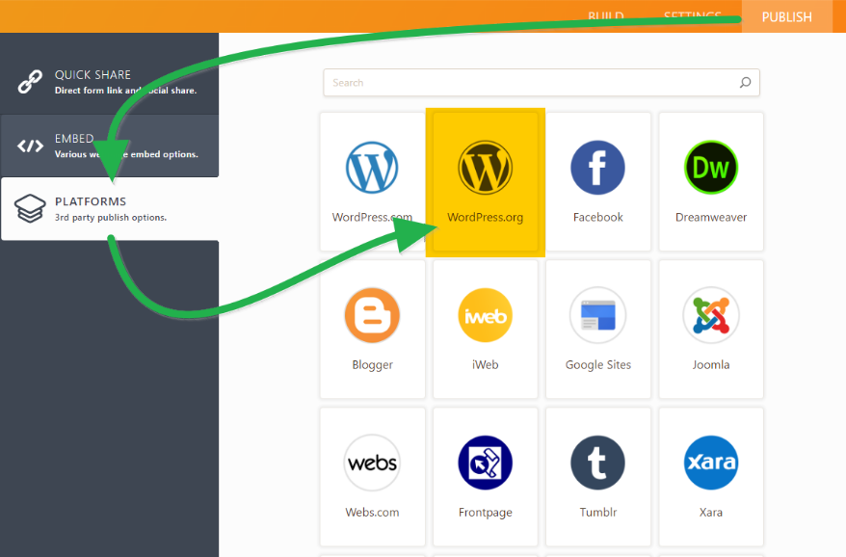This screenshot has width=846, height=557.
Task: Open the Dreamweaver publish option
Action: [710, 168]
